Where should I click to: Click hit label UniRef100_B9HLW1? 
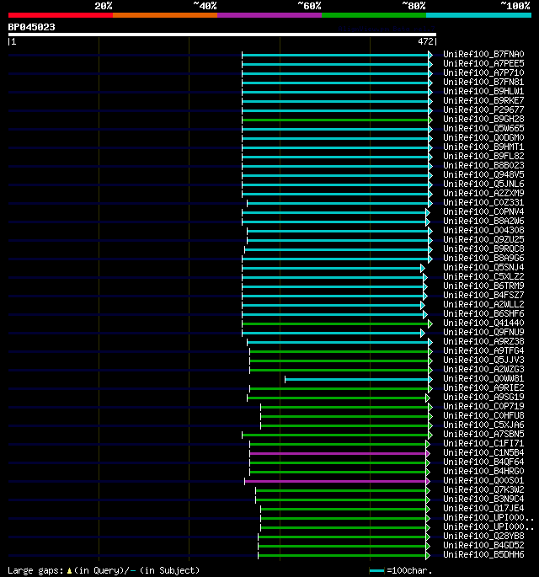pos(483,91)
